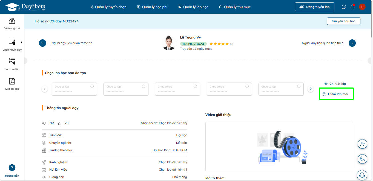Click the Gửi yêu cầu học button
This screenshot has width=373, height=181.
[343, 21]
